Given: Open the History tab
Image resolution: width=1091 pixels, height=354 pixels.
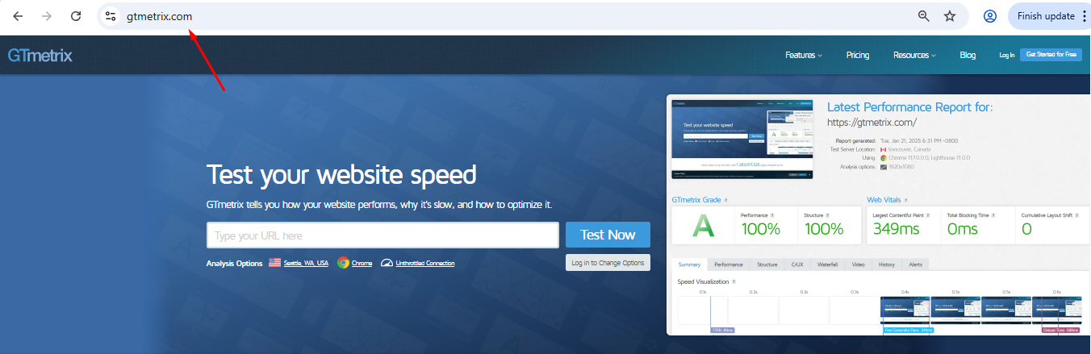Looking at the screenshot, I should coord(887,264).
